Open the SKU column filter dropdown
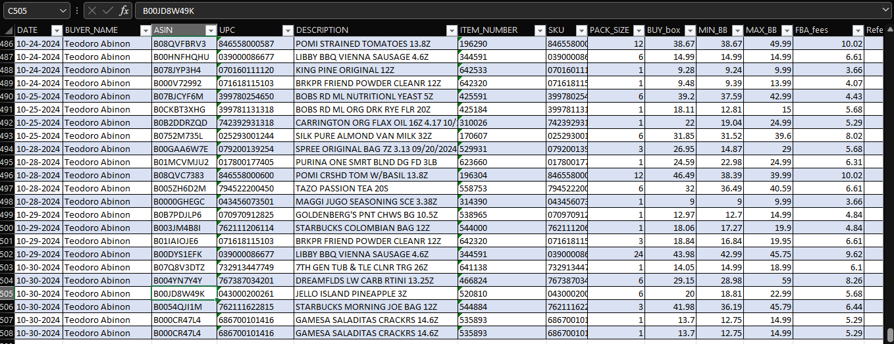The height and width of the screenshot is (344, 894). (x=581, y=30)
